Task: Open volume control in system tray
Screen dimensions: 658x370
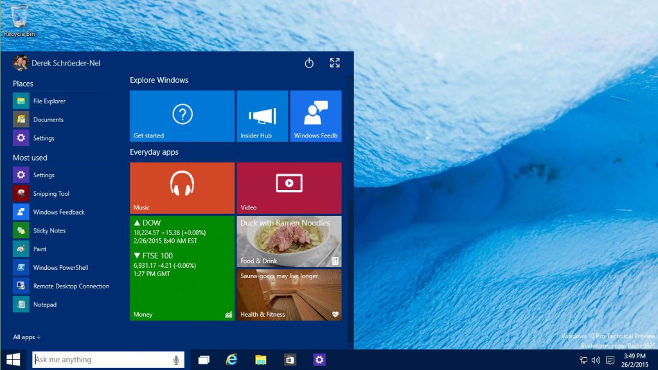Action: 596,360
